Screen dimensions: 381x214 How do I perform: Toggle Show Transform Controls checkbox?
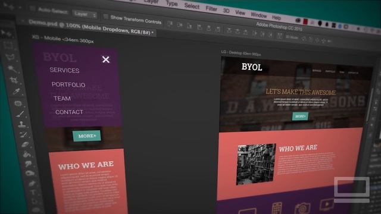point(105,17)
